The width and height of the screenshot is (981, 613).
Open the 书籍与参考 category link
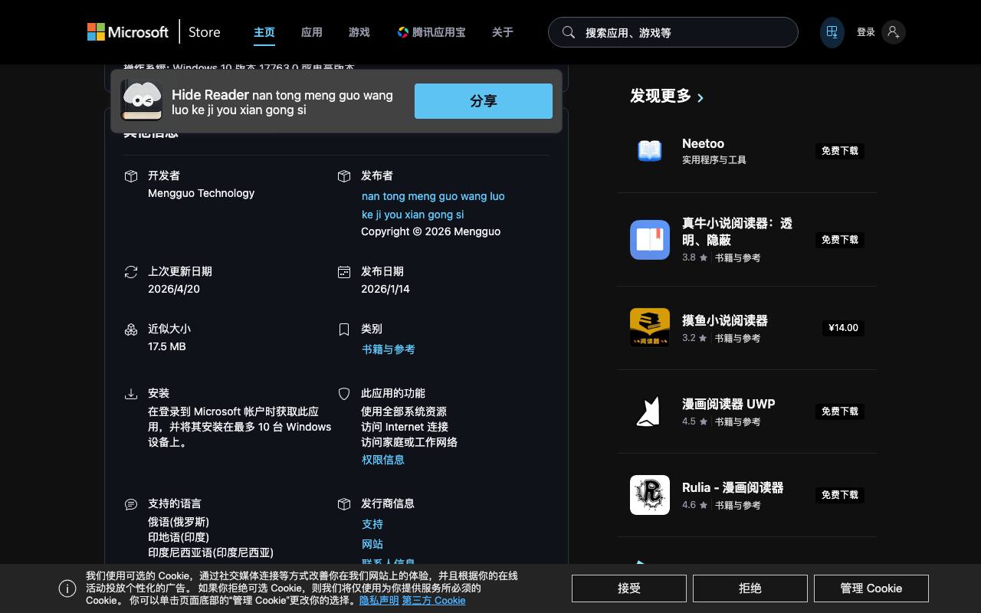[x=389, y=349]
